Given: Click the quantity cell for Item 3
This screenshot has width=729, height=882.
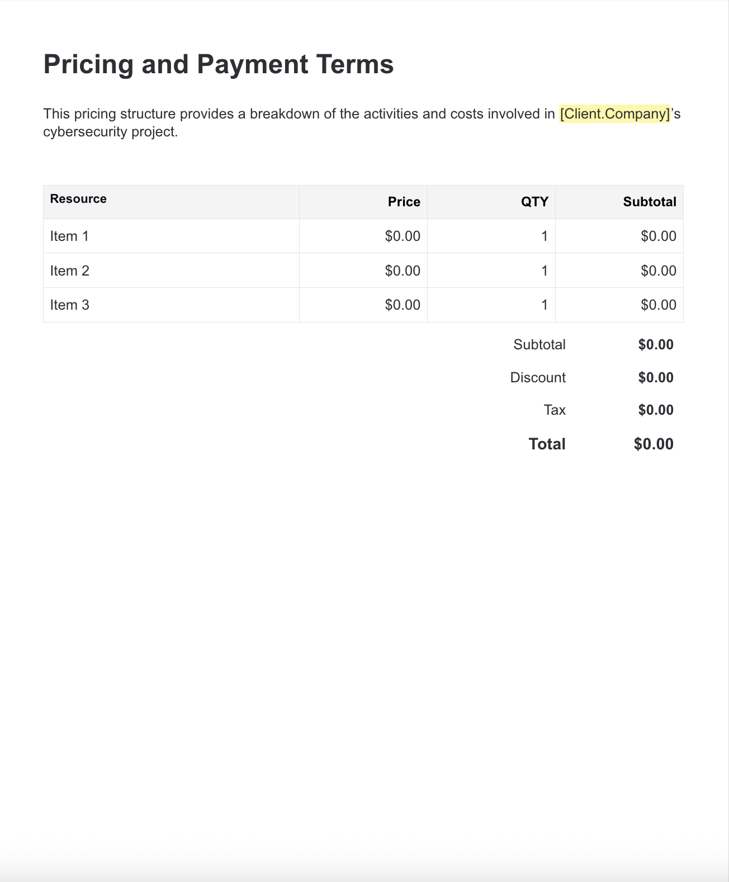Looking at the screenshot, I should (544, 305).
